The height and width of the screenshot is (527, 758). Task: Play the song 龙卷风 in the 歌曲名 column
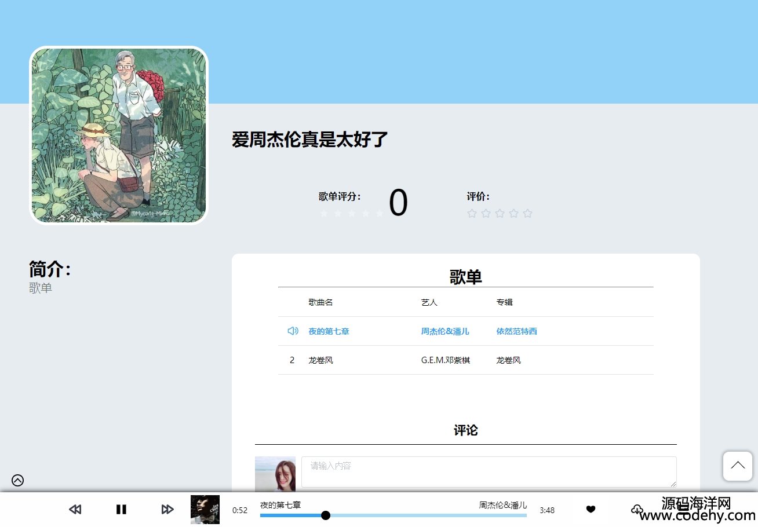(x=320, y=360)
